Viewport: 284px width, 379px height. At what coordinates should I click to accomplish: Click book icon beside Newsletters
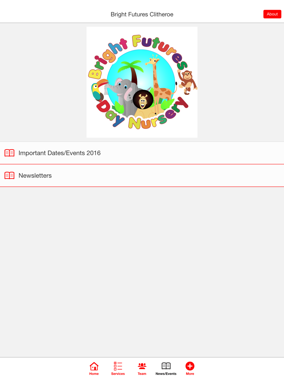pos(9,176)
